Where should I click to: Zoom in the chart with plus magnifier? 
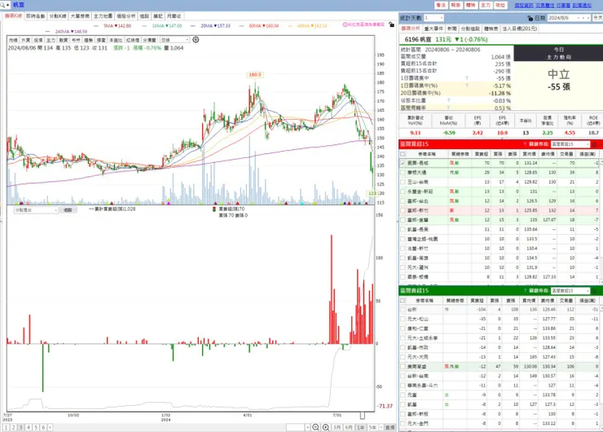326,427
